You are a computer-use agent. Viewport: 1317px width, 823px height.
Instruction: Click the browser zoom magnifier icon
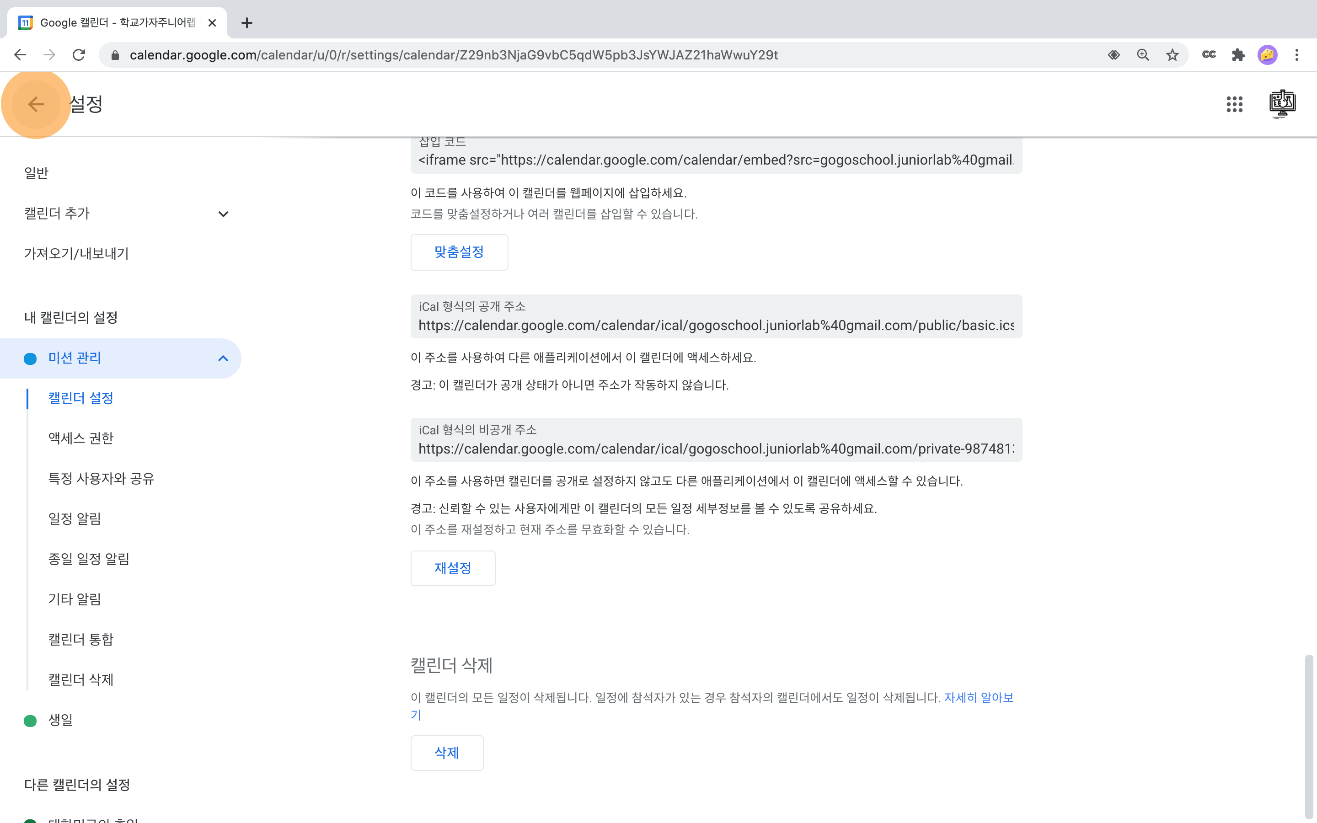pos(1143,55)
